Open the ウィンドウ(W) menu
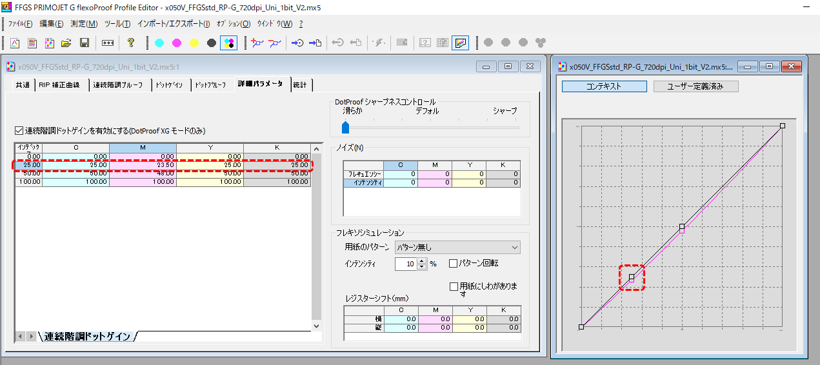Screen dimensions: 820x365 coord(274,24)
